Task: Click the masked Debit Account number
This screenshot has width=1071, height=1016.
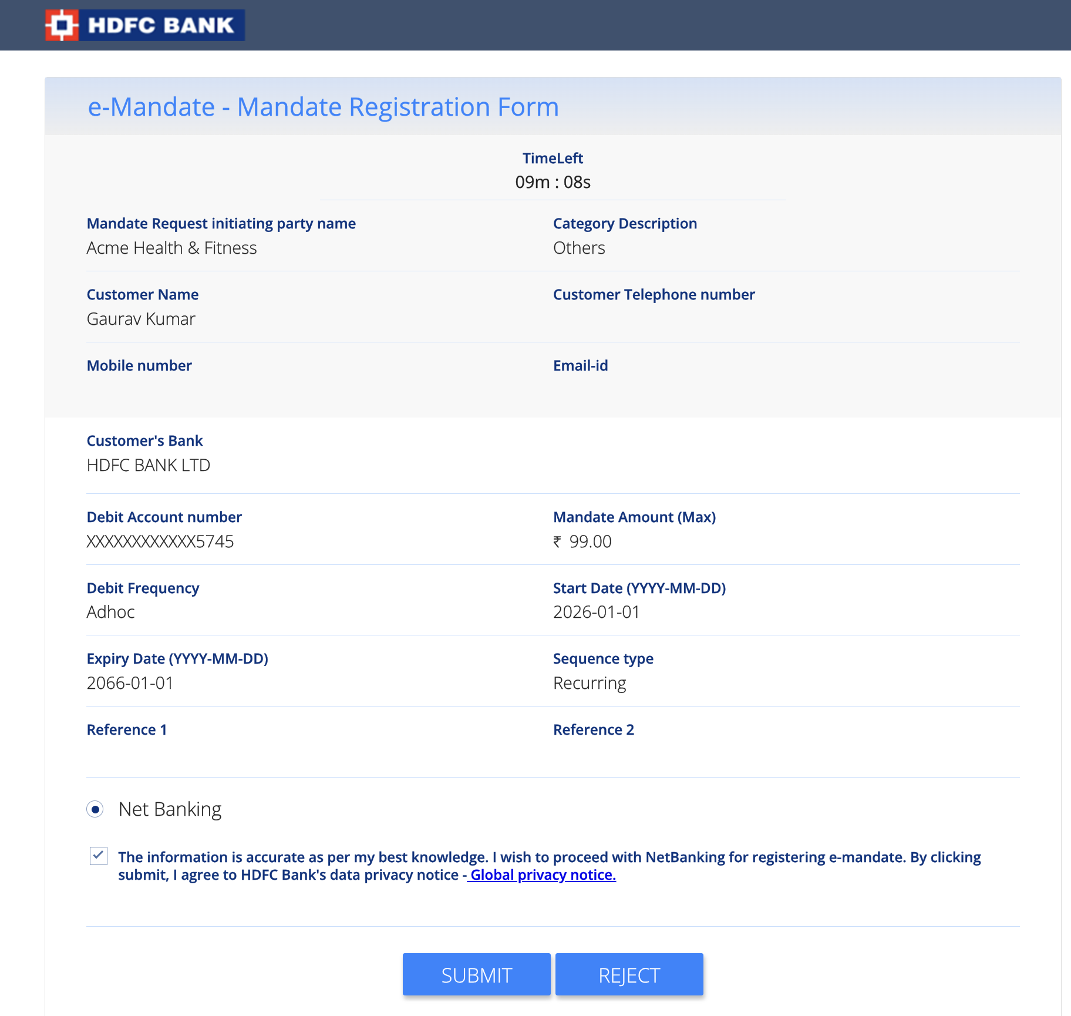Action: point(160,541)
